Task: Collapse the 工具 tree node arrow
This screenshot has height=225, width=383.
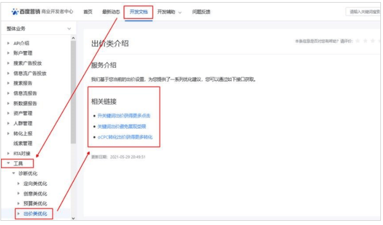Action: [x=8, y=163]
